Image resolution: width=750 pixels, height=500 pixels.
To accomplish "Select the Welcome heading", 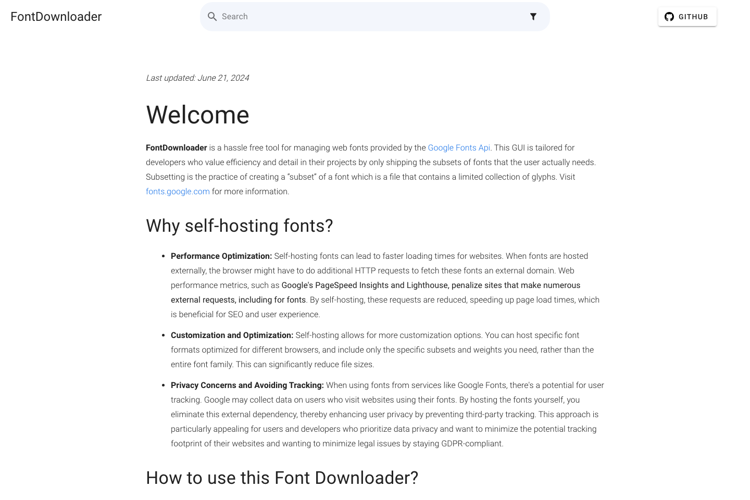I will click(x=197, y=115).
